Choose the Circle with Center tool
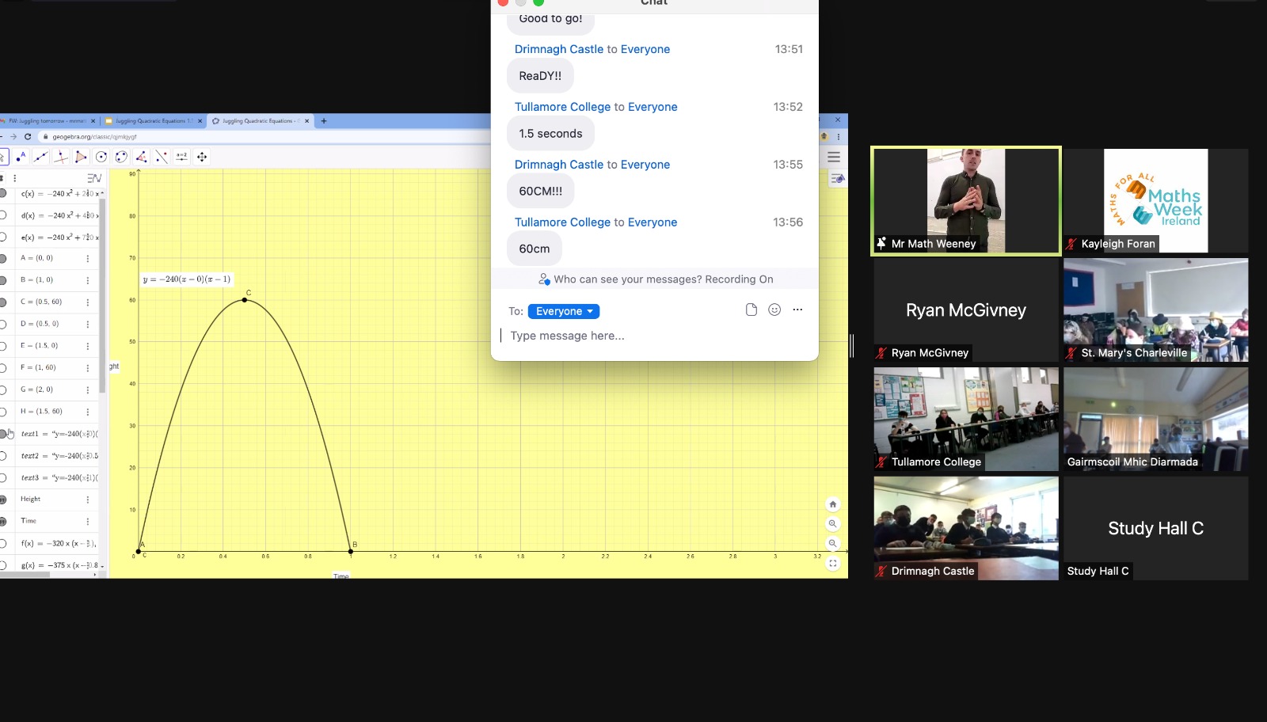 click(x=101, y=157)
